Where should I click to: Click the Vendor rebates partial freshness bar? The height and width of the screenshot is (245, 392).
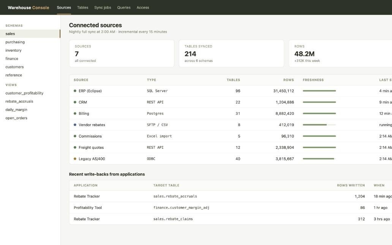point(319,125)
